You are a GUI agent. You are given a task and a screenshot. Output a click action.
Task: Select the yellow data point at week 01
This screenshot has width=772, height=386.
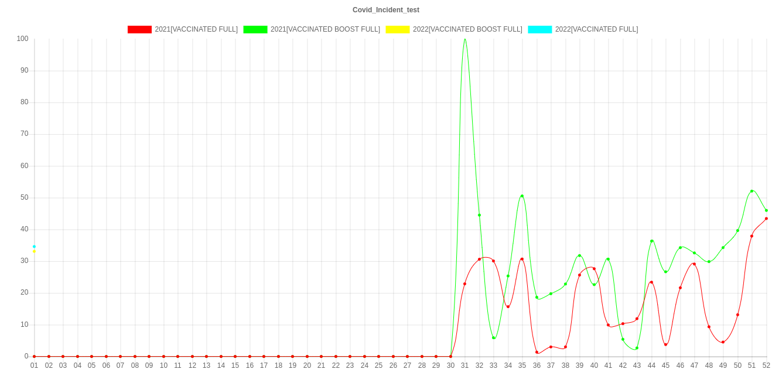34,251
